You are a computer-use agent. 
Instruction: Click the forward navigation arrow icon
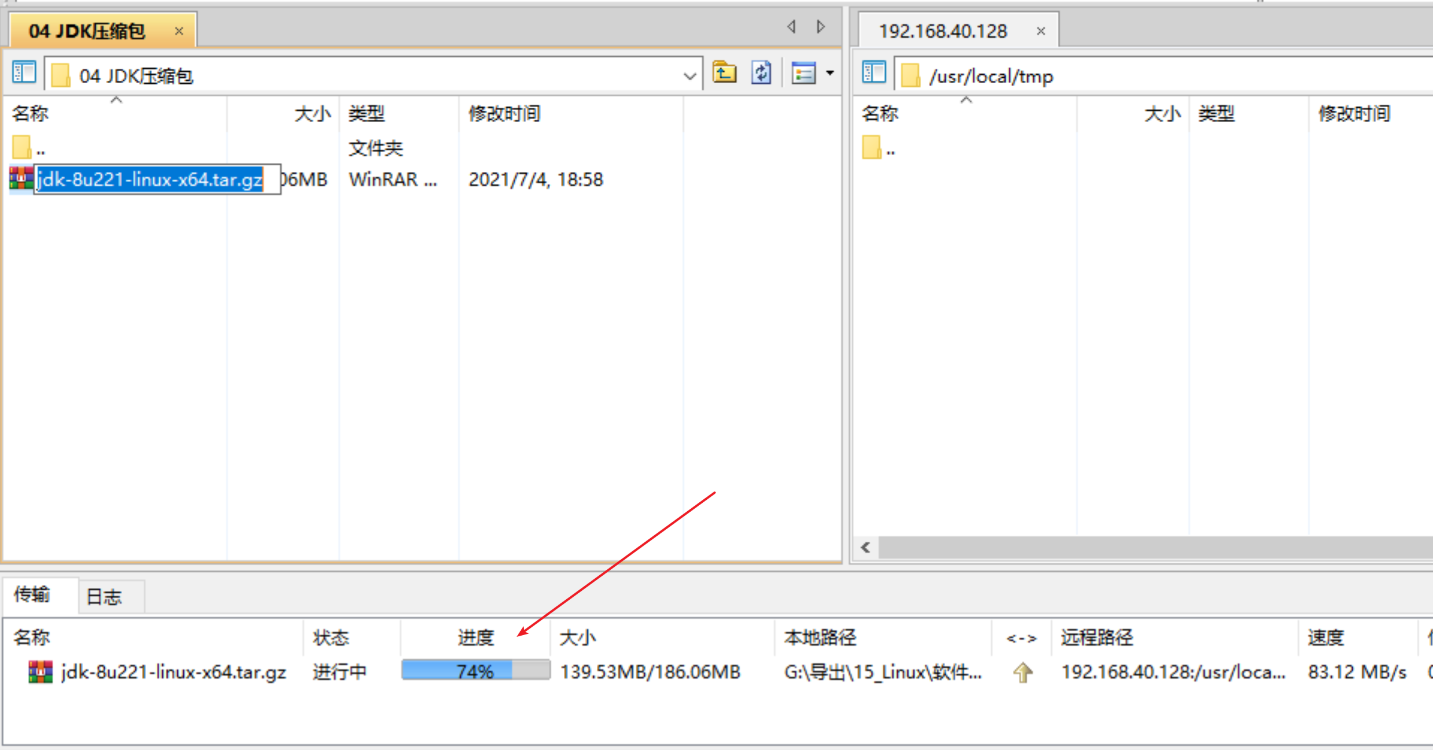coord(821,26)
